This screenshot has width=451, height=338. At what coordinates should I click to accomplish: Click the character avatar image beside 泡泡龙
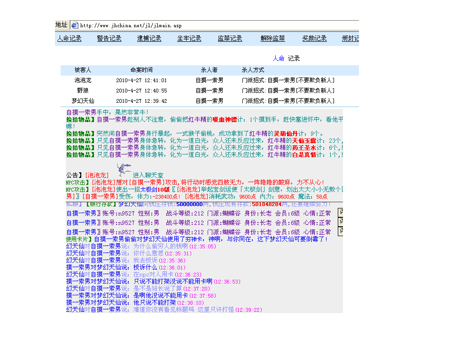tap(124, 169)
